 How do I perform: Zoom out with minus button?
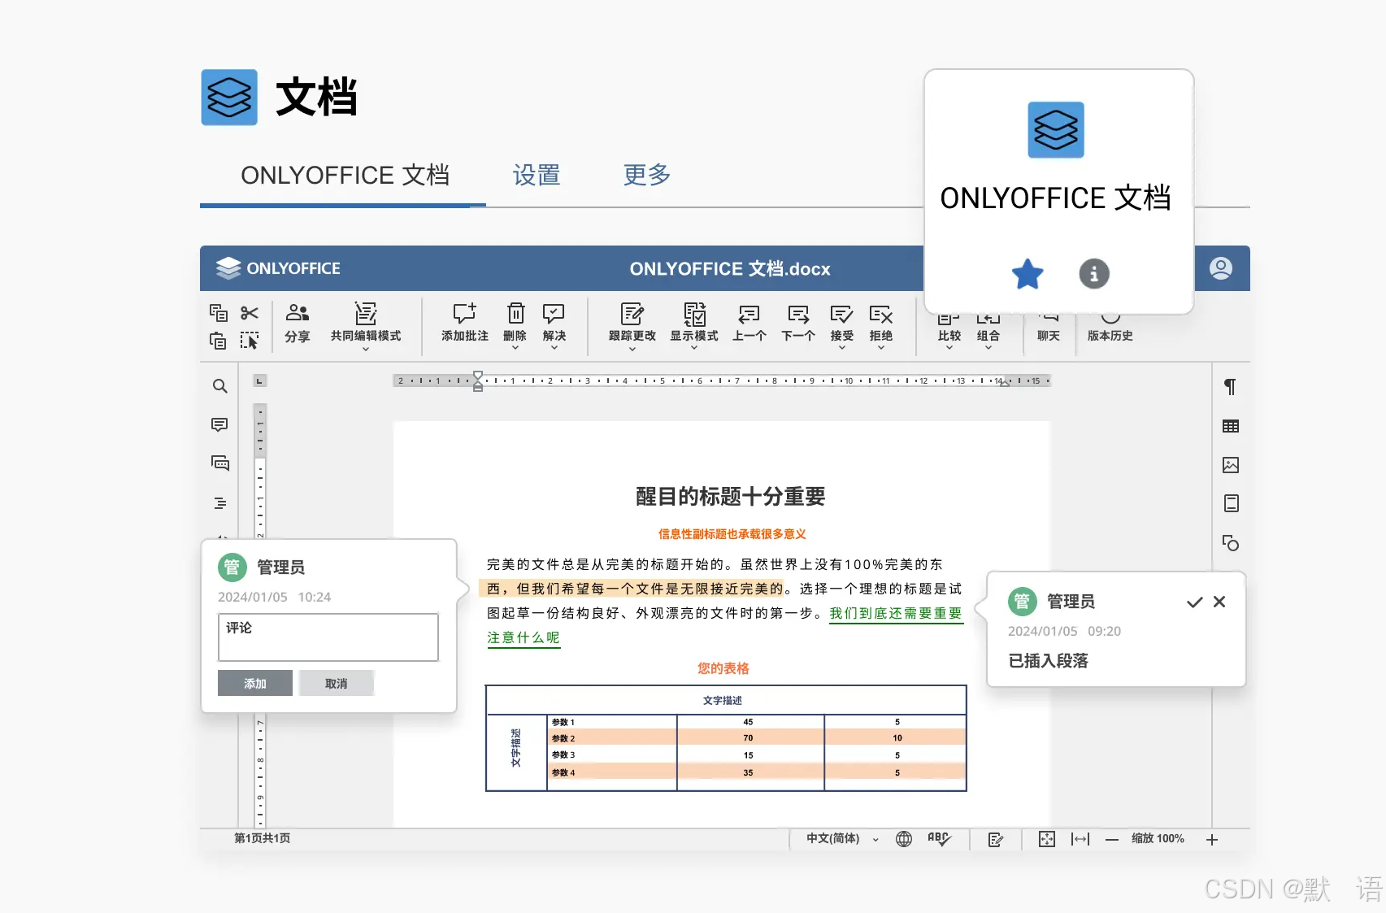pos(1112,839)
